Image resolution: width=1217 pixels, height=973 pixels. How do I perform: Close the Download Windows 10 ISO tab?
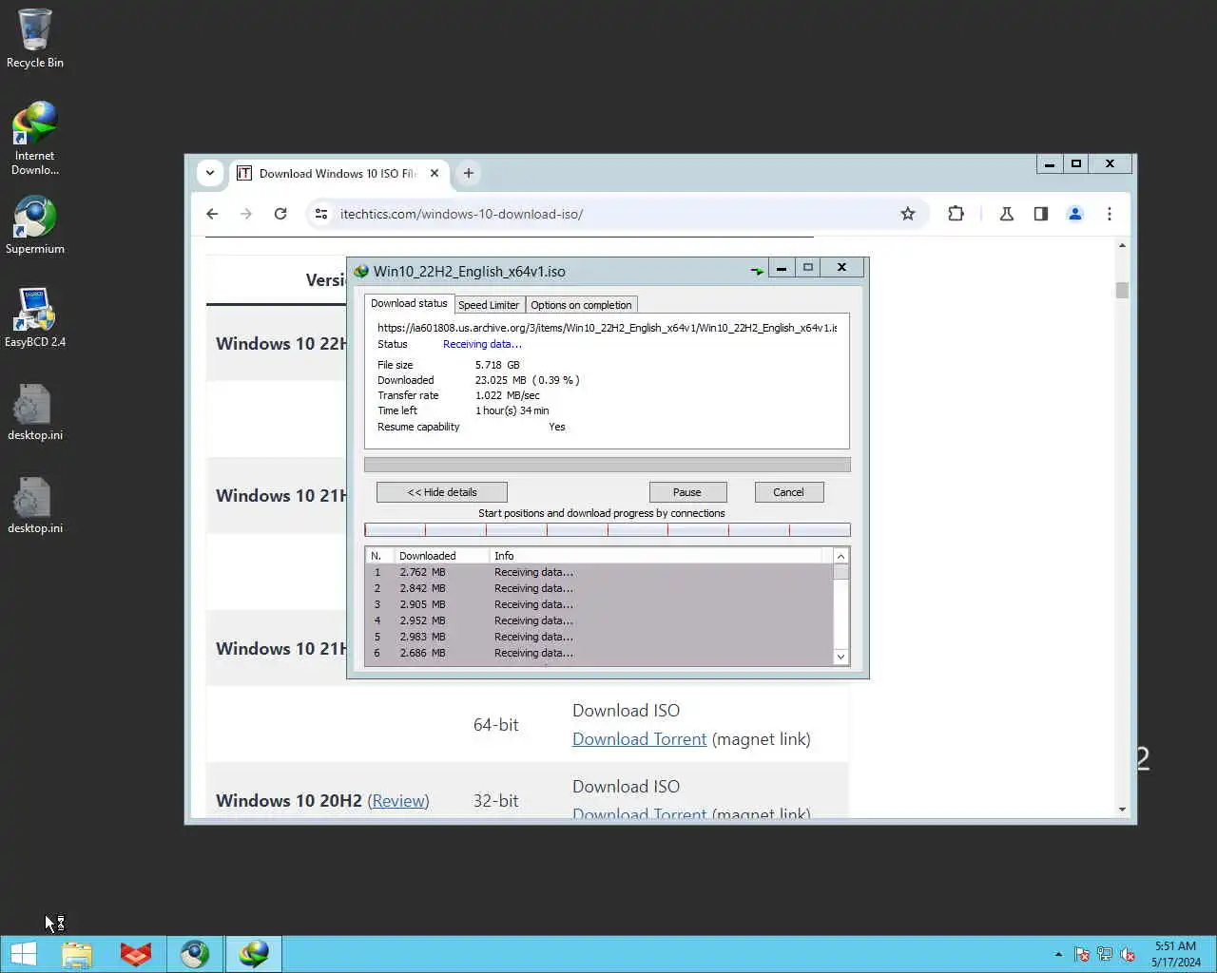point(435,173)
